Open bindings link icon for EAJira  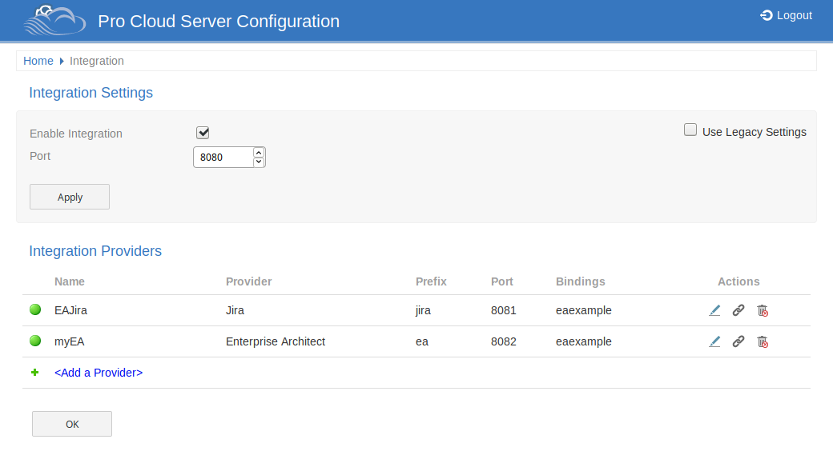tap(738, 310)
